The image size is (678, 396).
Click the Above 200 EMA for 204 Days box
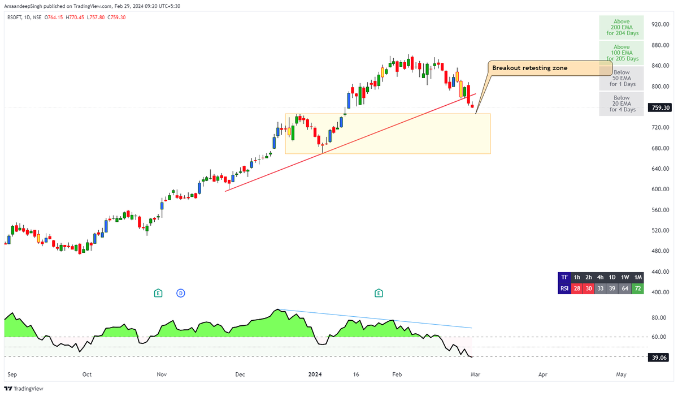[621, 27]
